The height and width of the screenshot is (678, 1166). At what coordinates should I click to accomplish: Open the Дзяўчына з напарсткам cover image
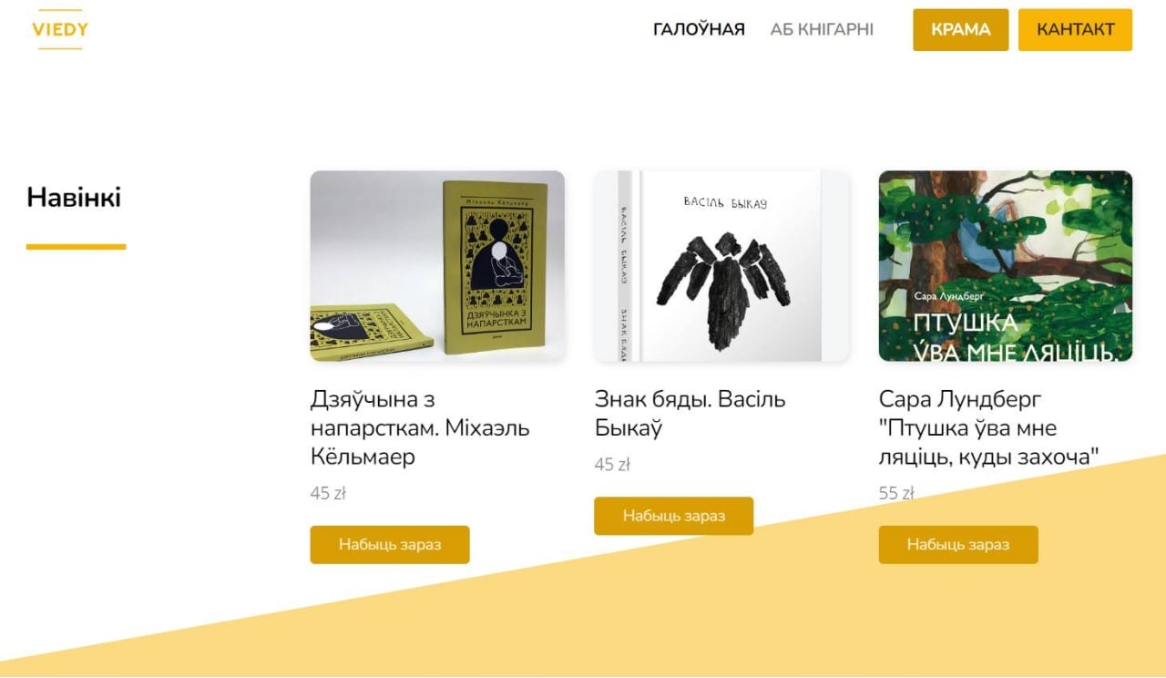point(437,266)
